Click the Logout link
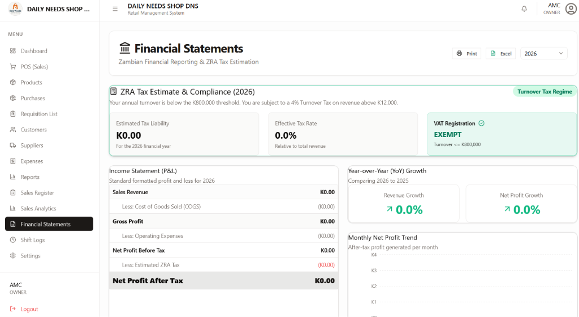 click(24, 309)
